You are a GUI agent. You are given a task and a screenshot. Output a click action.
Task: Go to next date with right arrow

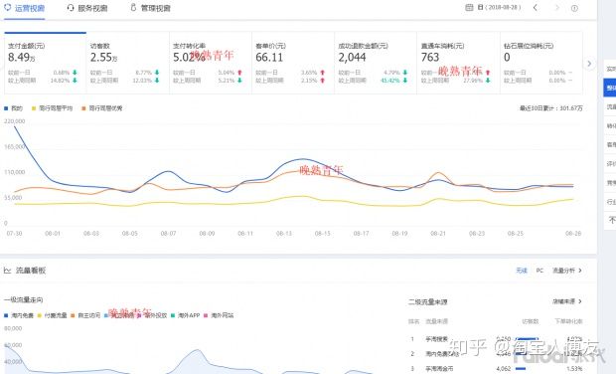click(556, 8)
